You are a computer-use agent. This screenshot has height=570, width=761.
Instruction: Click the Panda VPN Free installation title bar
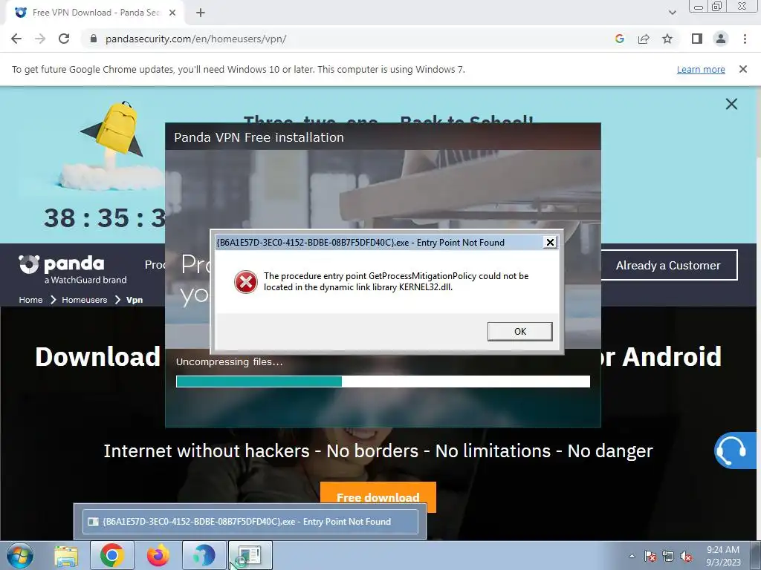click(x=383, y=137)
